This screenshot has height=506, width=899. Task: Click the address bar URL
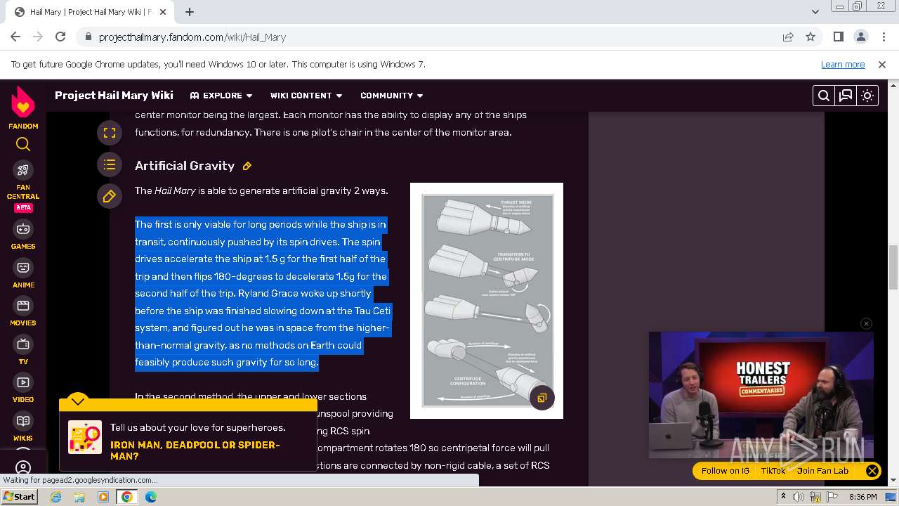pos(192,37)
